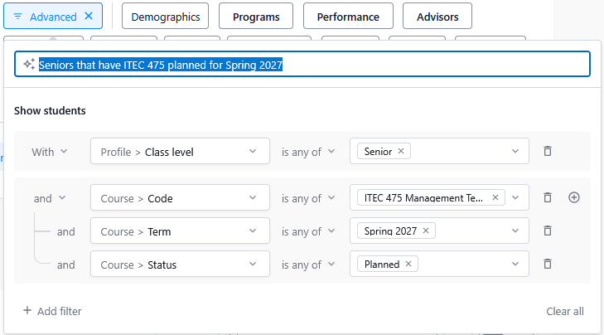Expand the Spring 2027 values dropdown
604x335 pixels.
pyautogui.click(x=515, y=231)
